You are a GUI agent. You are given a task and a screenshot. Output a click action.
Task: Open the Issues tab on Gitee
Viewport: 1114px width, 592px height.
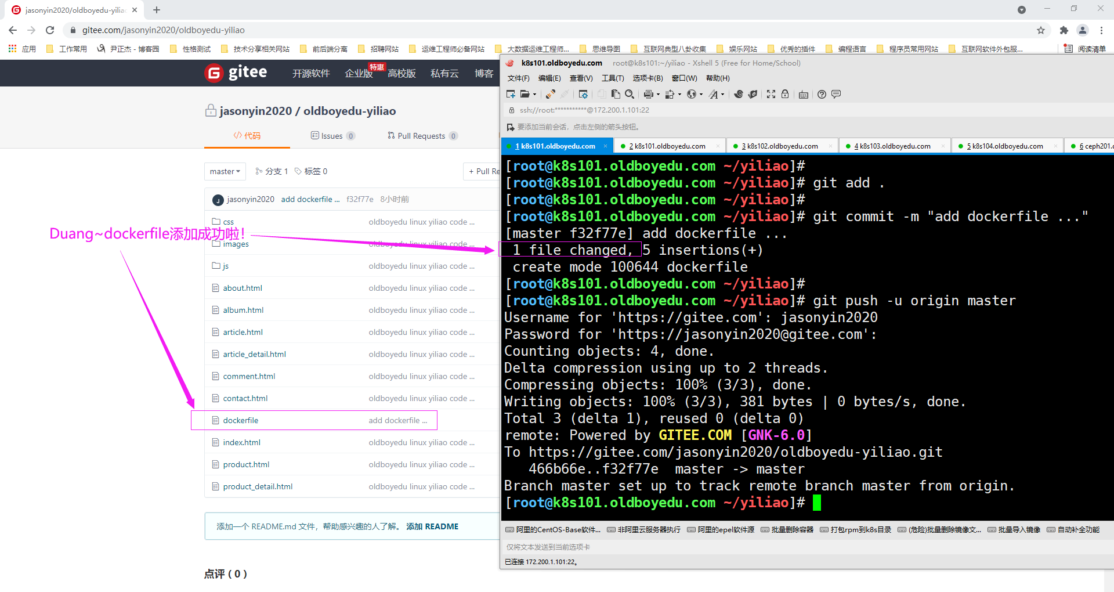pos(332,136)
